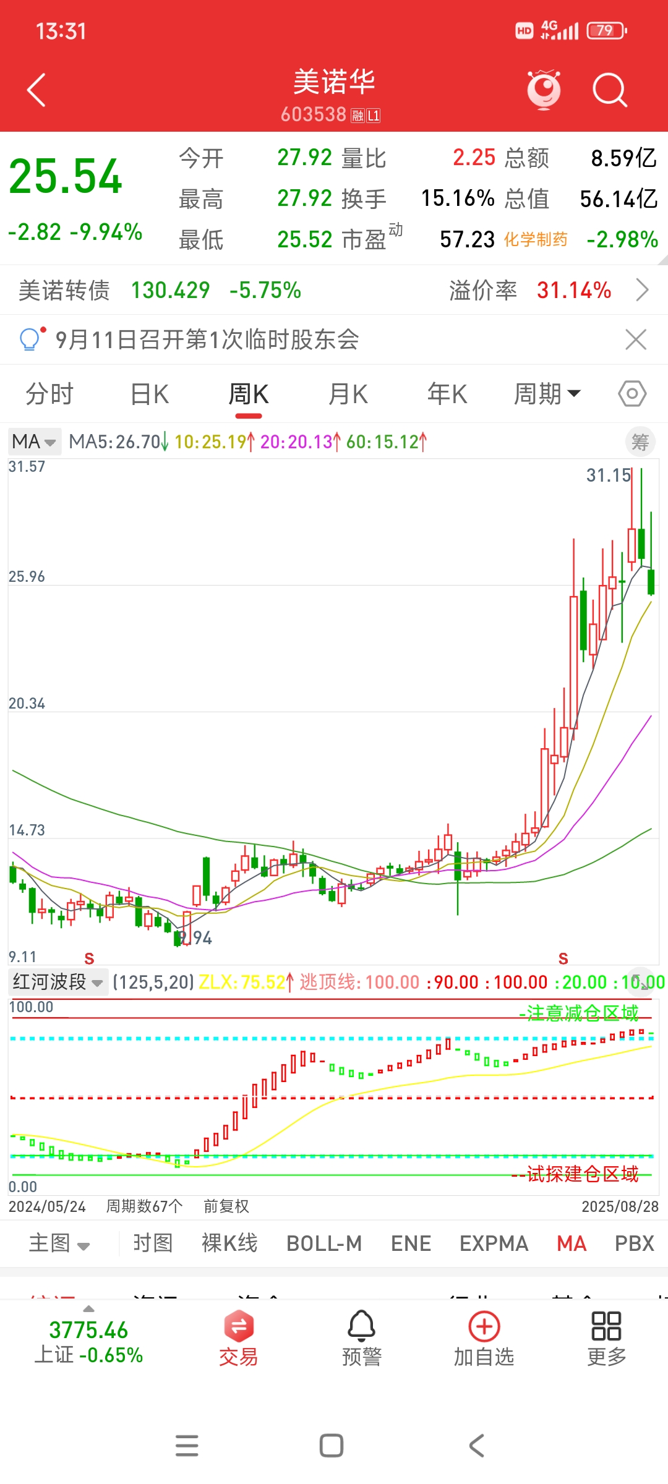
Task: Open the mascot assistant icon
Action: pos(544,90)
